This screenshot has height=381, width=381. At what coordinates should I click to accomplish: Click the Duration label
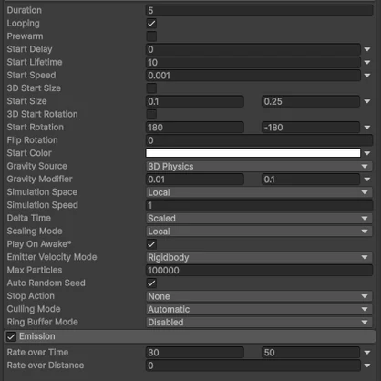coord(25,10)
